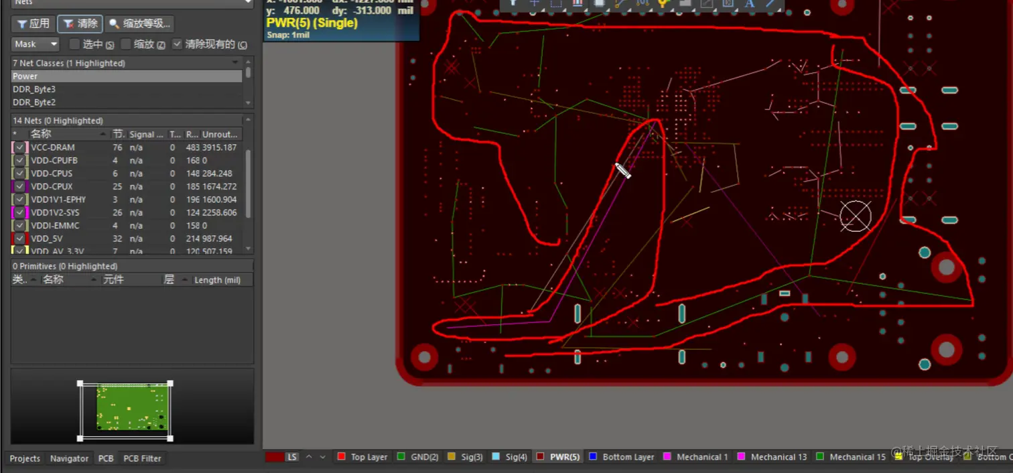Sort nets by 名称 column header
Viewport: 1013px width, 473px height.
(x=67, y=134)
